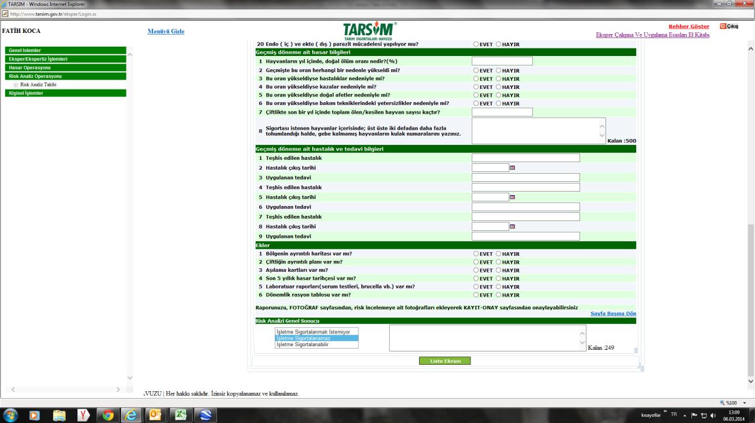Click the kulak numaraları textarea scrollbar
Screen dimensions: 755x423
coord(602,131)
